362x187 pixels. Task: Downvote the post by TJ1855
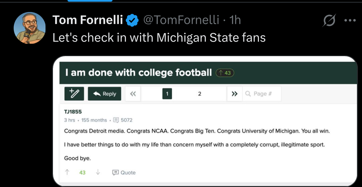[98, 172]
